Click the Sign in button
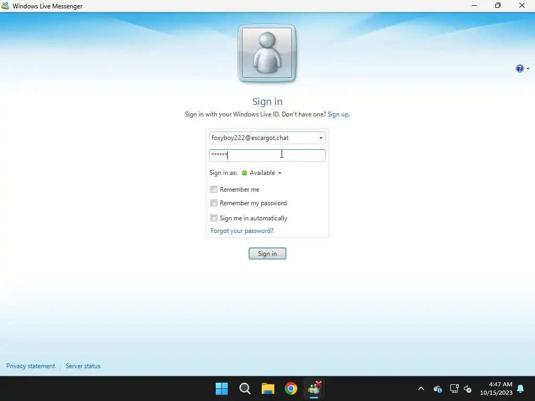The image size is (535, 401). [267, 253]
